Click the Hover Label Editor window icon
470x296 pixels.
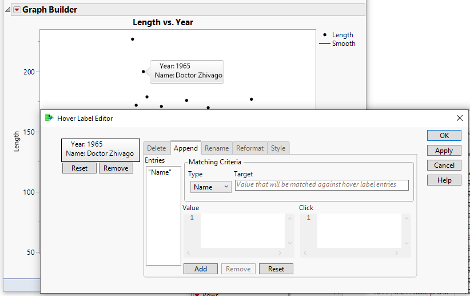49,118
